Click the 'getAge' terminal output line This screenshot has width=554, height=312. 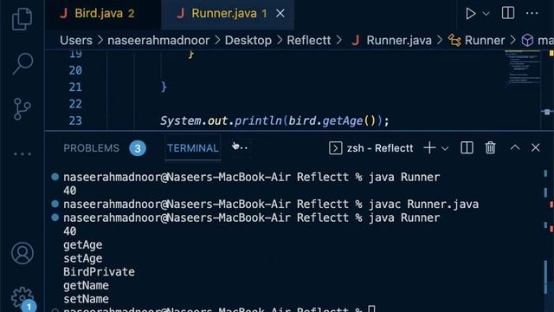tap(83, 244)
